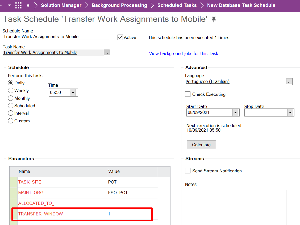The image size is (300, 225).
Task: Go to the Solution Manager breadcrumb
Action: [61, 5]
